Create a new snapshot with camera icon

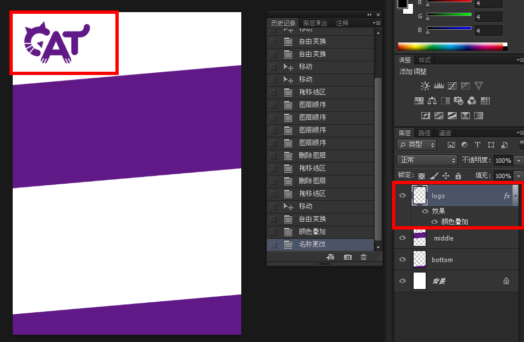[347, 257]
